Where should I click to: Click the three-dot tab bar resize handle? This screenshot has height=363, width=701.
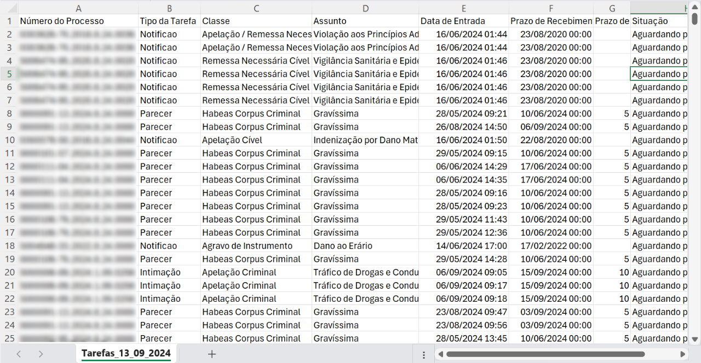[424, 354]
